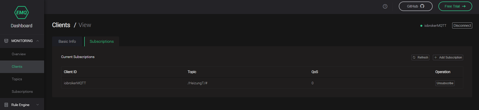Open the help question mark icon
Screen dimensions: 479x110
click(385, 6)
